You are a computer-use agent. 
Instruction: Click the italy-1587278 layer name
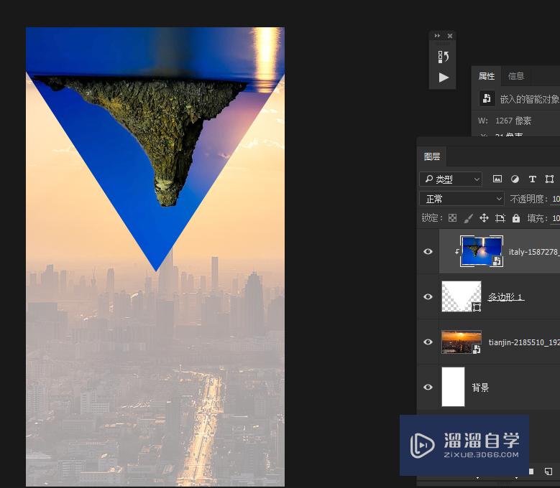pyautogui.click(x=534, y=252)
